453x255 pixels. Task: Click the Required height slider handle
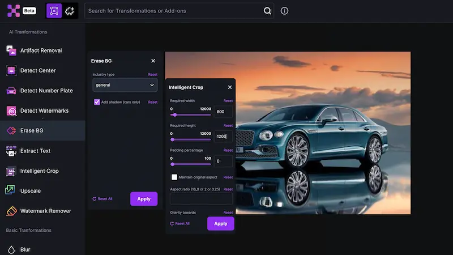[173, 139]
